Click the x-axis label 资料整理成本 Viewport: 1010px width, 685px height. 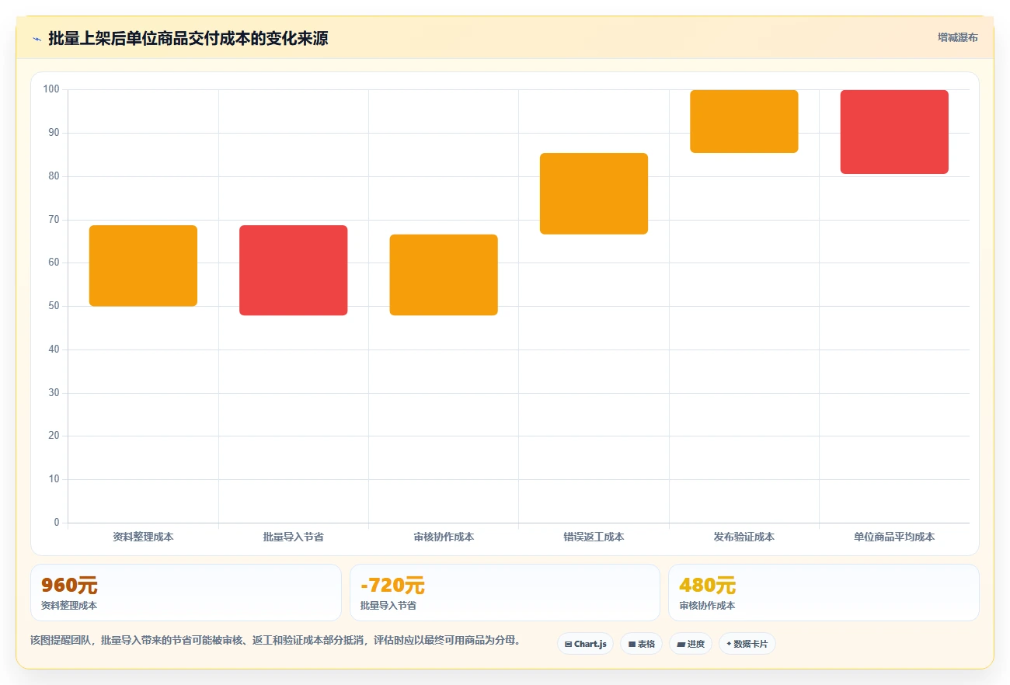coord(143,537)
